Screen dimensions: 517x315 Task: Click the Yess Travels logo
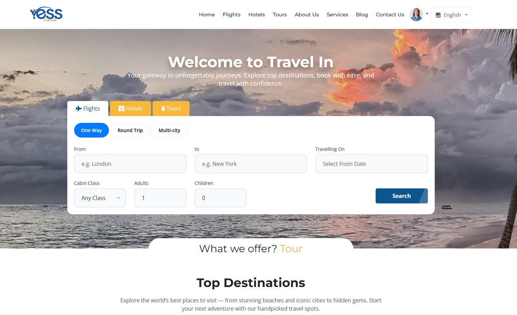pos(46,14)
